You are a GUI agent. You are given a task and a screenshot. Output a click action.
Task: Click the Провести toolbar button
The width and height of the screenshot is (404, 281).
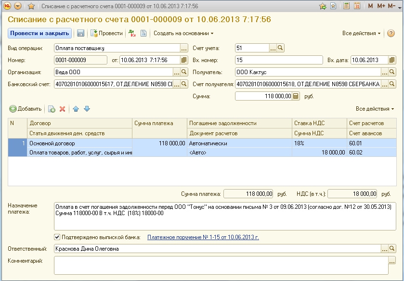click(107, 33)
